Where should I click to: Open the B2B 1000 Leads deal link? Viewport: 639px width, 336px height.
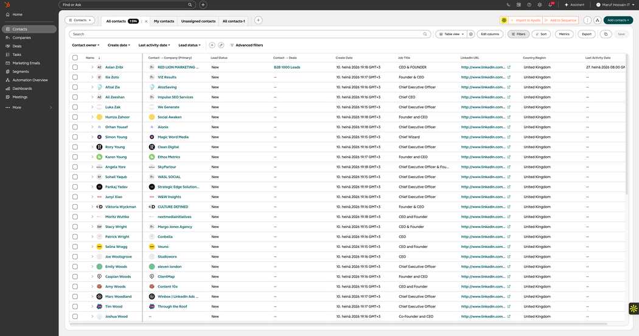(287, 67)
